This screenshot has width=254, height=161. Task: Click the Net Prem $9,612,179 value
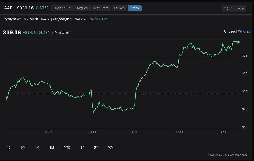(x=99, y=19)
